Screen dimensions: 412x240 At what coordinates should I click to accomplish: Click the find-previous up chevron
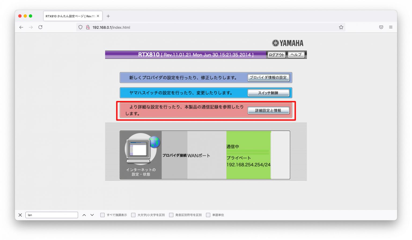pos(84,215)
